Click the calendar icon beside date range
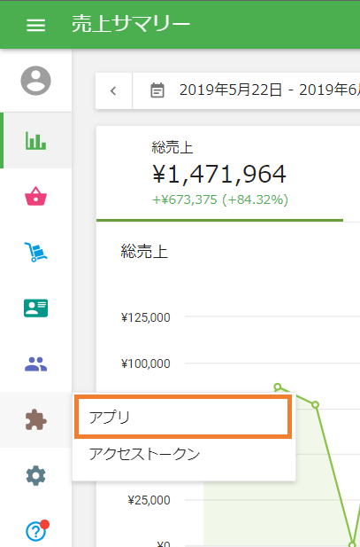This screenshot has height=547, width=360. (157, 90)
